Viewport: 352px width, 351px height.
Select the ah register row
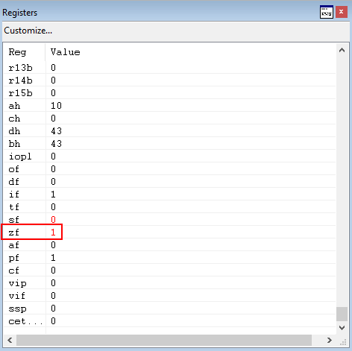coord(169,106)
